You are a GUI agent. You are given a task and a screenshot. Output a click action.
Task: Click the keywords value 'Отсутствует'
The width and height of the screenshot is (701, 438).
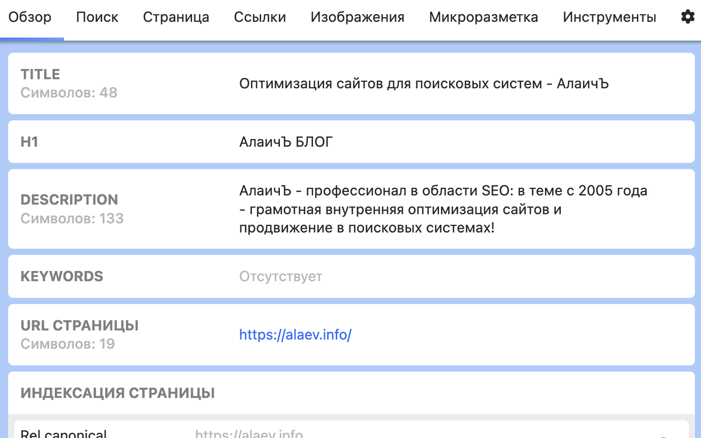click(x=280, y=276)
